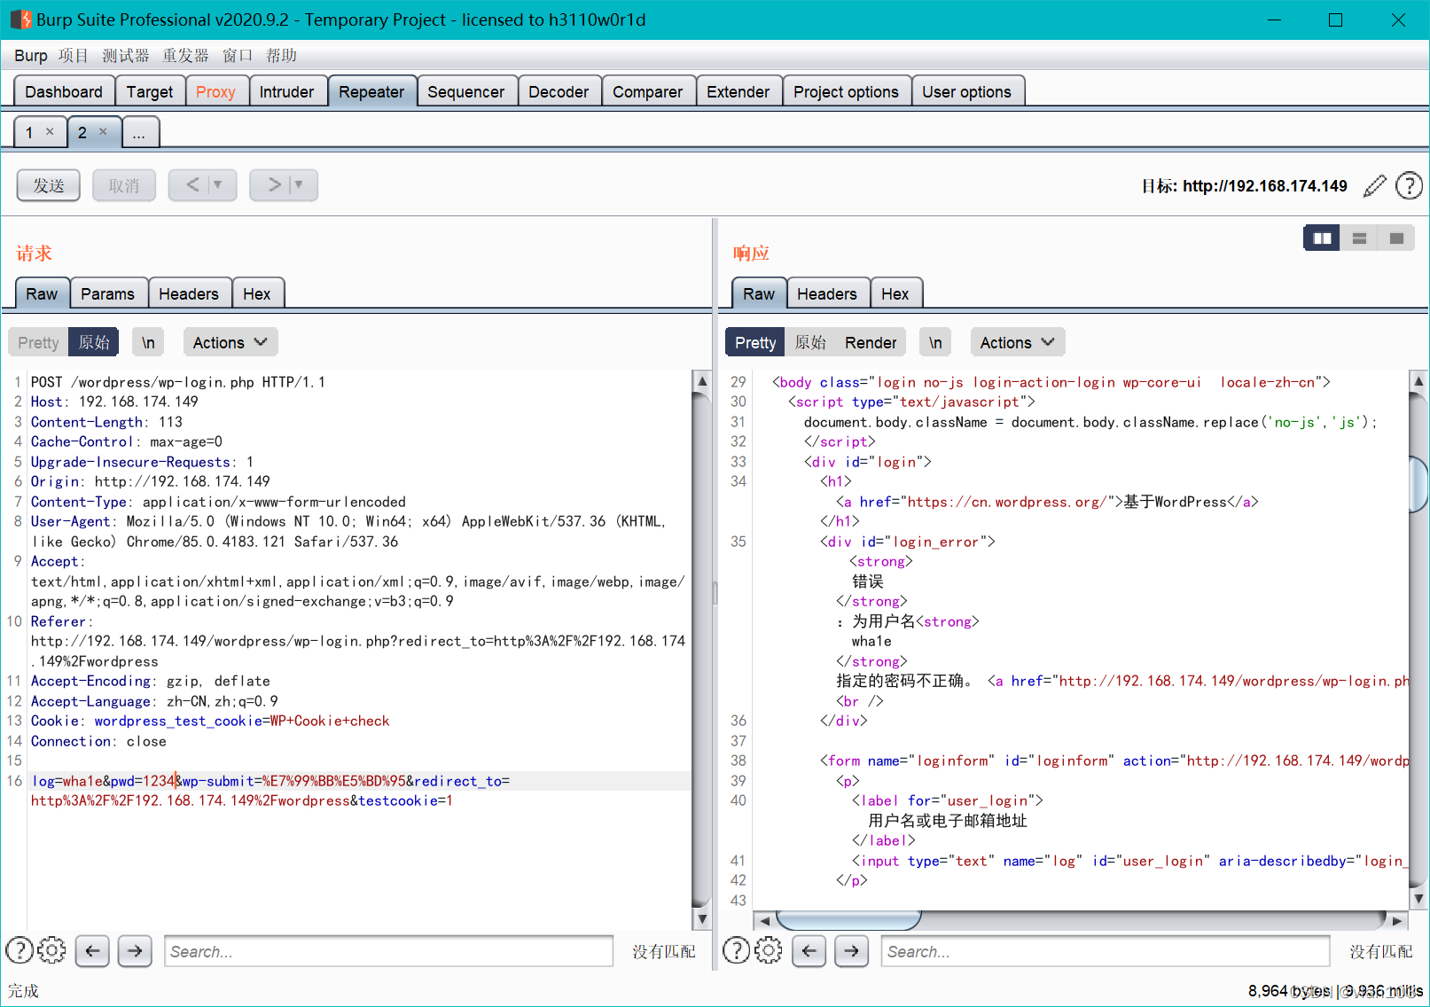Open response Actions dropdown
The width and height of the screenshot is (1430, 1007).
(x=1018, y=342)
